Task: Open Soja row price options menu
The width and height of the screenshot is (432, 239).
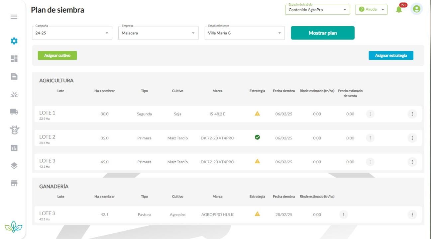Action: tap(370, 114)
